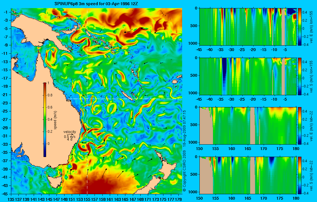Click longitude tick 141 on the map axis
This screenshot has height=202, width=317.
(34, 199)
